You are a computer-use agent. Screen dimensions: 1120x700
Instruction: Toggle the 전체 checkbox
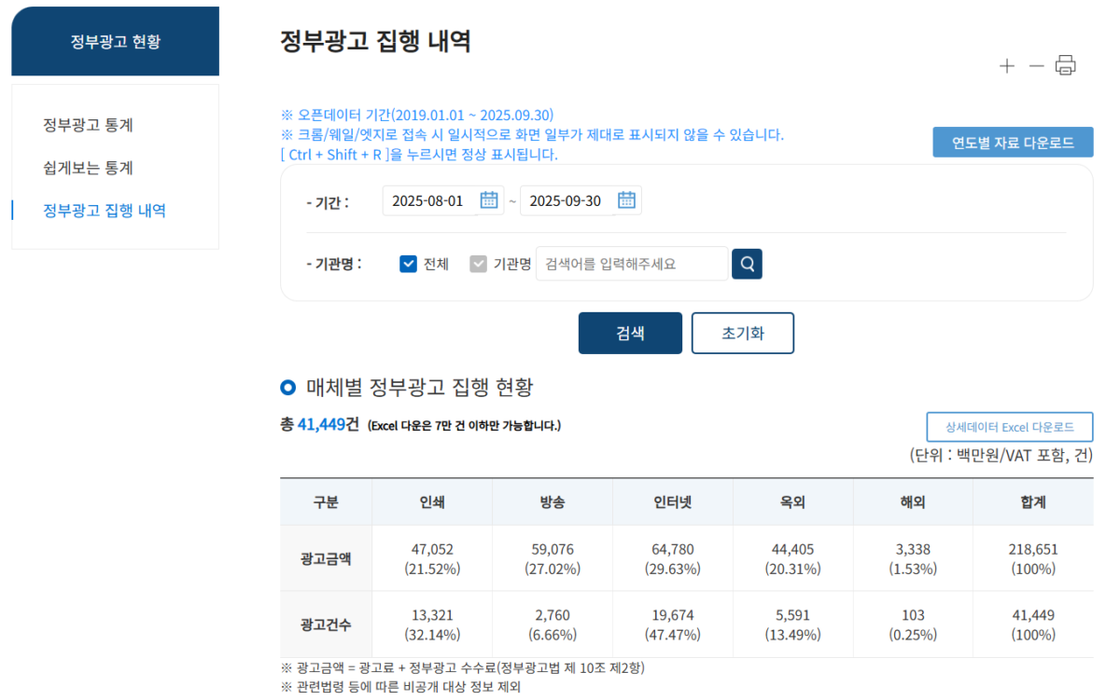[408, 264]
